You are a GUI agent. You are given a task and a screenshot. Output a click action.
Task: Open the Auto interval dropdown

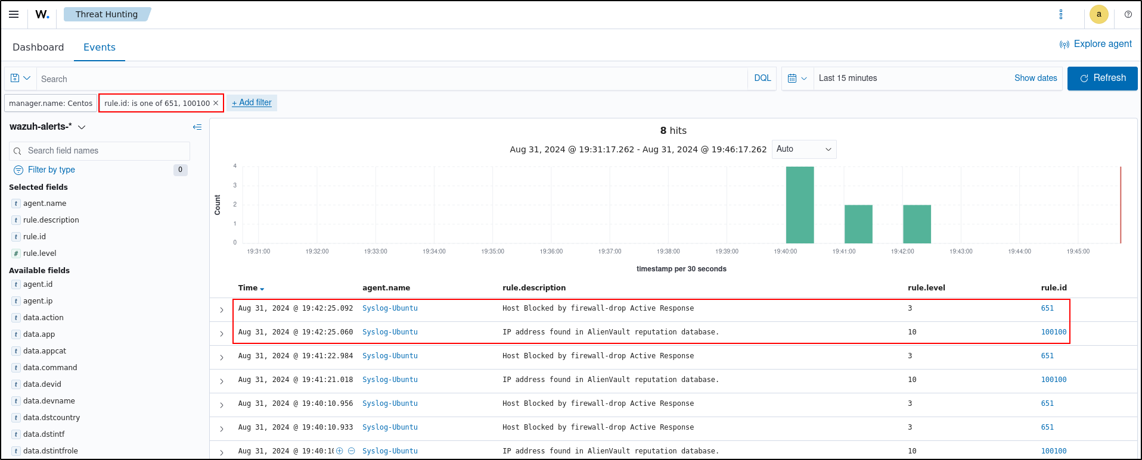804,149
